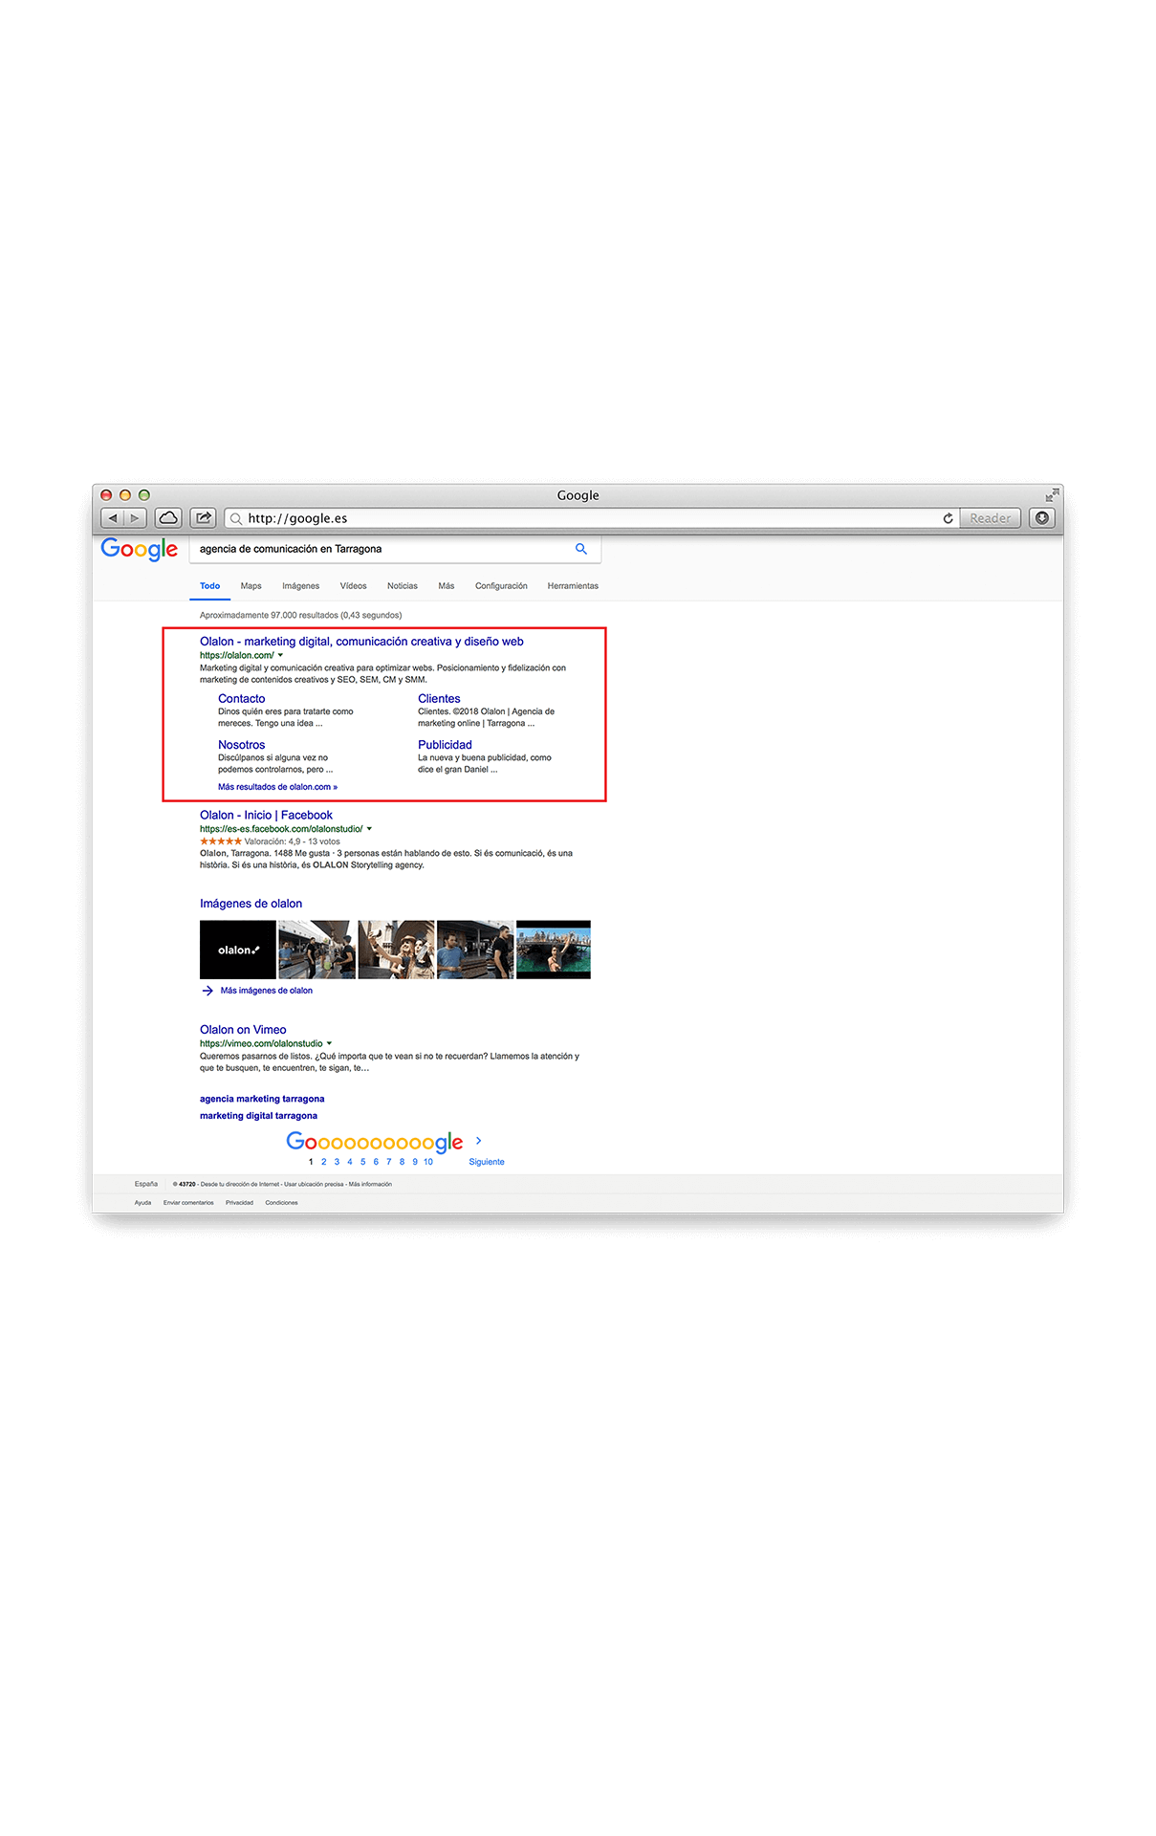Viewport: 1156px width, 1836px height.
Task: Open Olalon - Inicio | Facebook result
Action: (266, 816)
